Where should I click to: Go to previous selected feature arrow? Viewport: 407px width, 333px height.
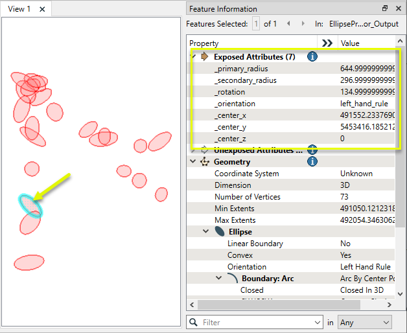(287, 24)
